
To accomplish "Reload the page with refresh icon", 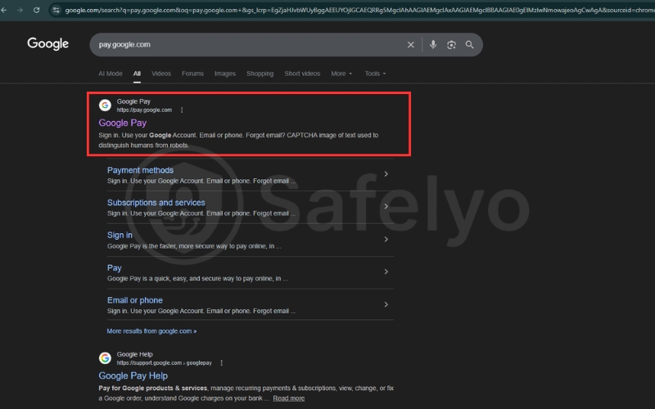I will (36, 10).
